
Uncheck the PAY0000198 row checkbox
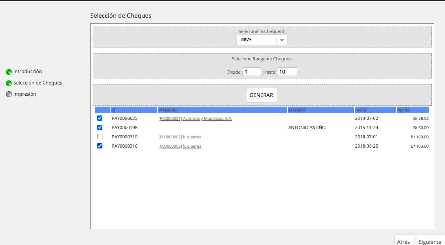coord(100,128)
